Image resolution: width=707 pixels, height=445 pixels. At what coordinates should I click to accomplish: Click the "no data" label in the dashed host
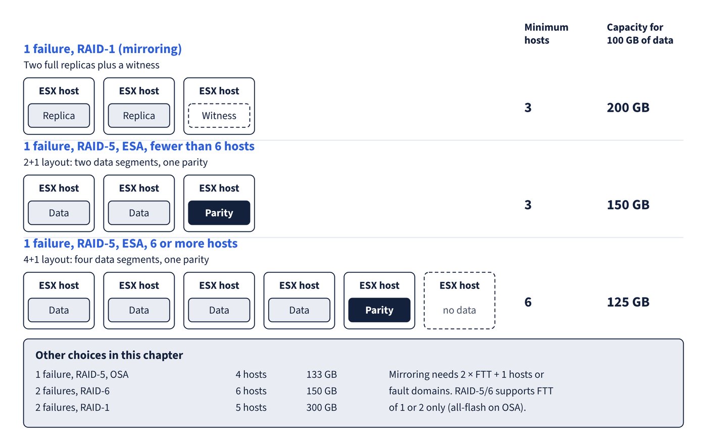460,310
